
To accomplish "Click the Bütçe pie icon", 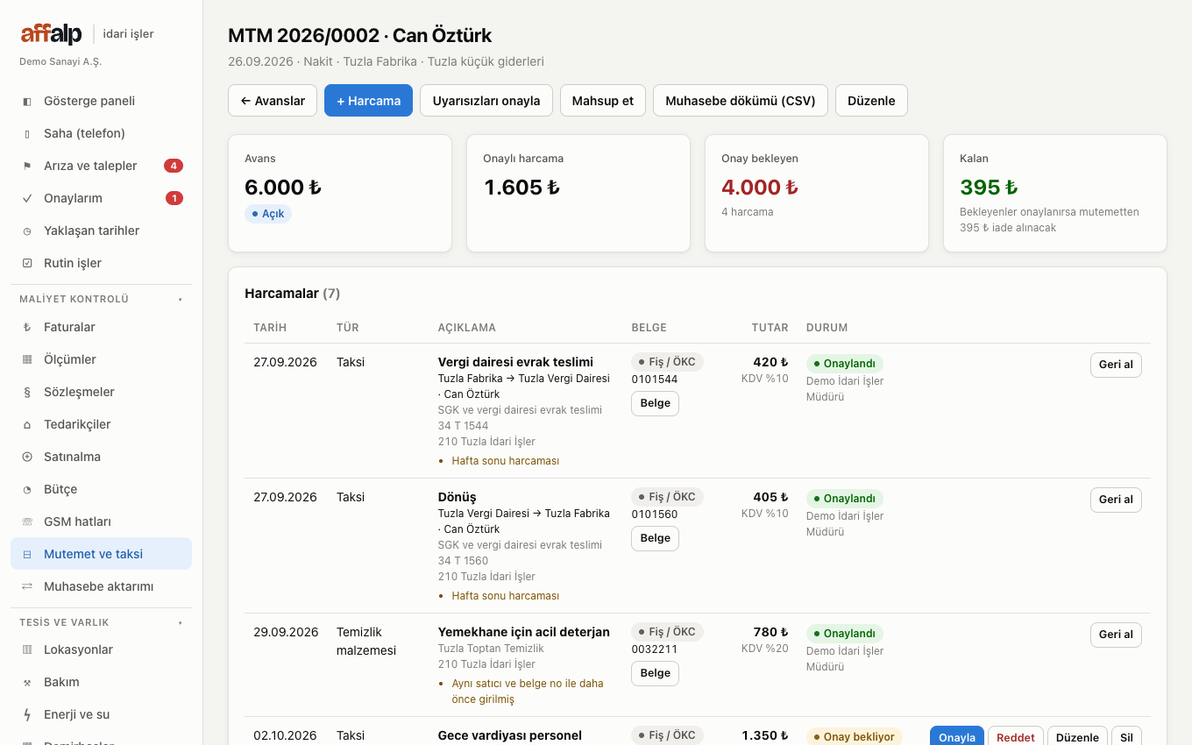I will [x=27, y=489].
